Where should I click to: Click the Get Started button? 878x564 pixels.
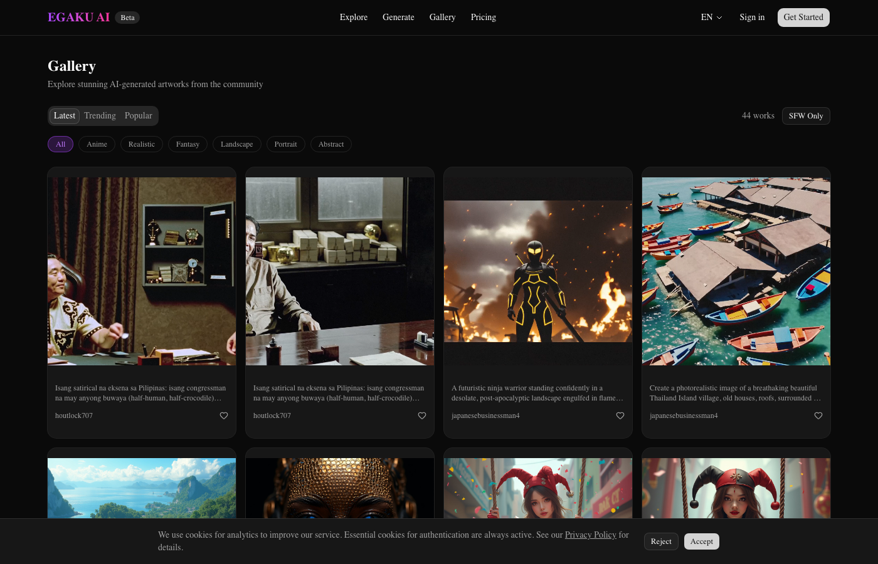point(803,18)
